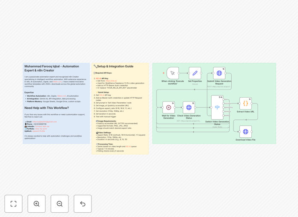Screen dimensions: 298x217
Task: Open the Portfolio 'View my work' link
Action: pyautogui.click(x=41, y=129)
